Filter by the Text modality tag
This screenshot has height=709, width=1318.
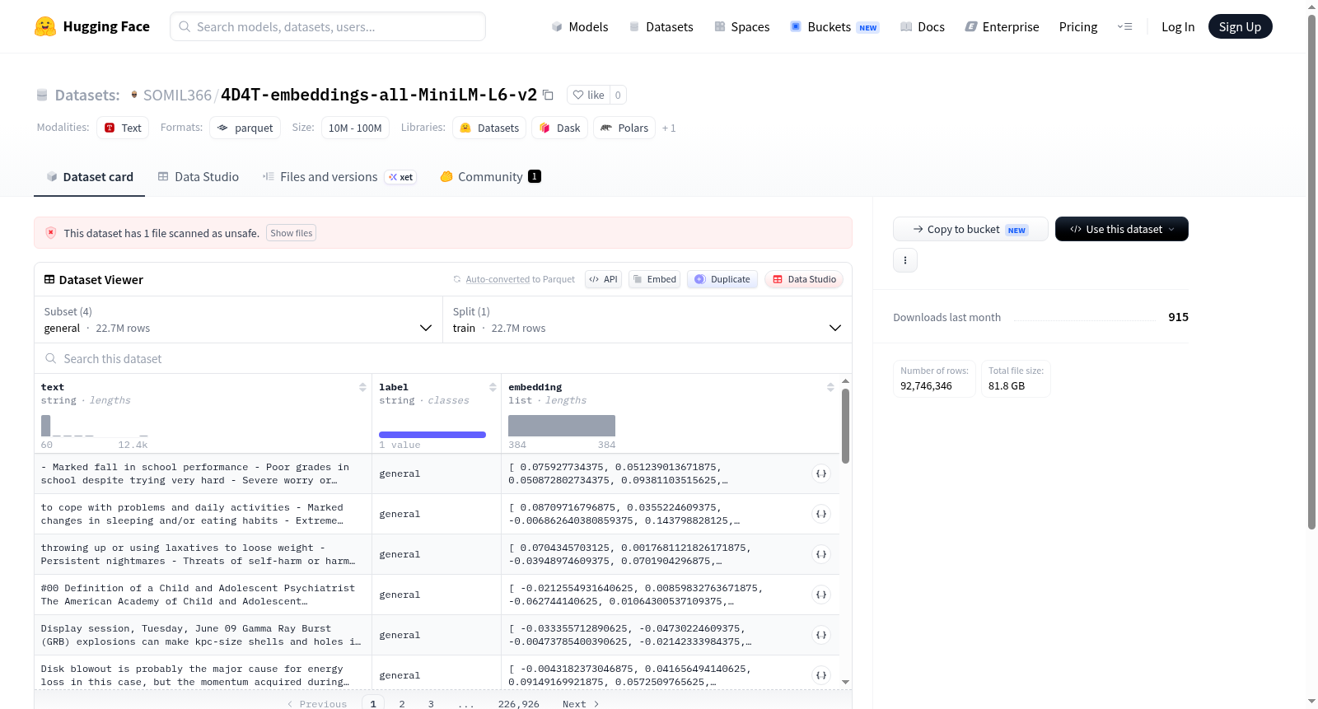(123, 128)
